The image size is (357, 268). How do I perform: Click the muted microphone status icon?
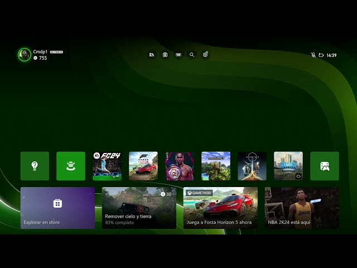point(313,55)
